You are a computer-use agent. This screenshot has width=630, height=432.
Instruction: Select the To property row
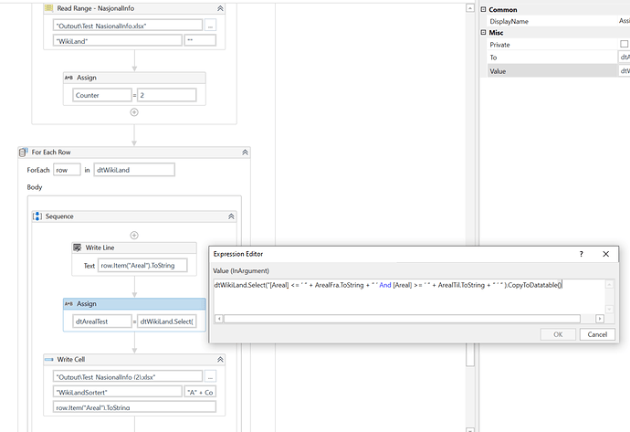pos(558,57)
